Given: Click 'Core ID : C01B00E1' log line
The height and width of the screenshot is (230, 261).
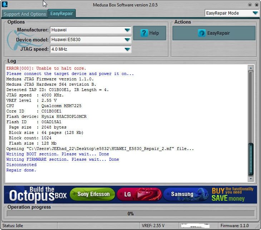Looking at the screenshot, I should (34, 111).
